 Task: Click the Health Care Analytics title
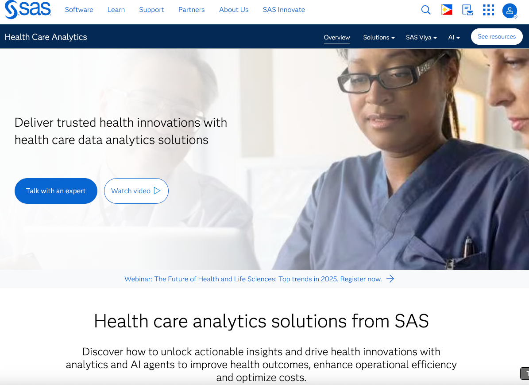coord(46,37)
